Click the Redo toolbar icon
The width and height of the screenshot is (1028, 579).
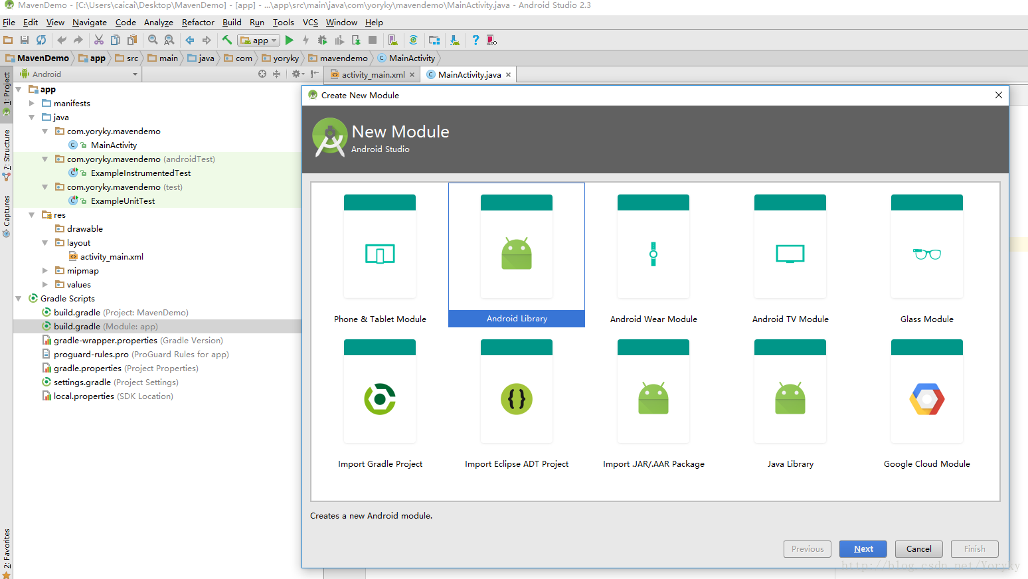click(78, 40)
